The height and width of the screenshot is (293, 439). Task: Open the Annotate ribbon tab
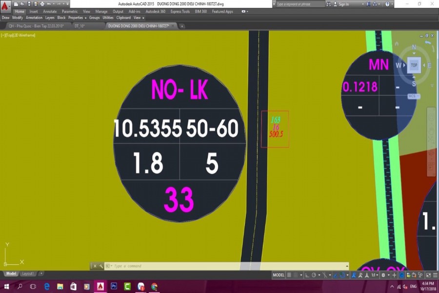pos(50,11)
